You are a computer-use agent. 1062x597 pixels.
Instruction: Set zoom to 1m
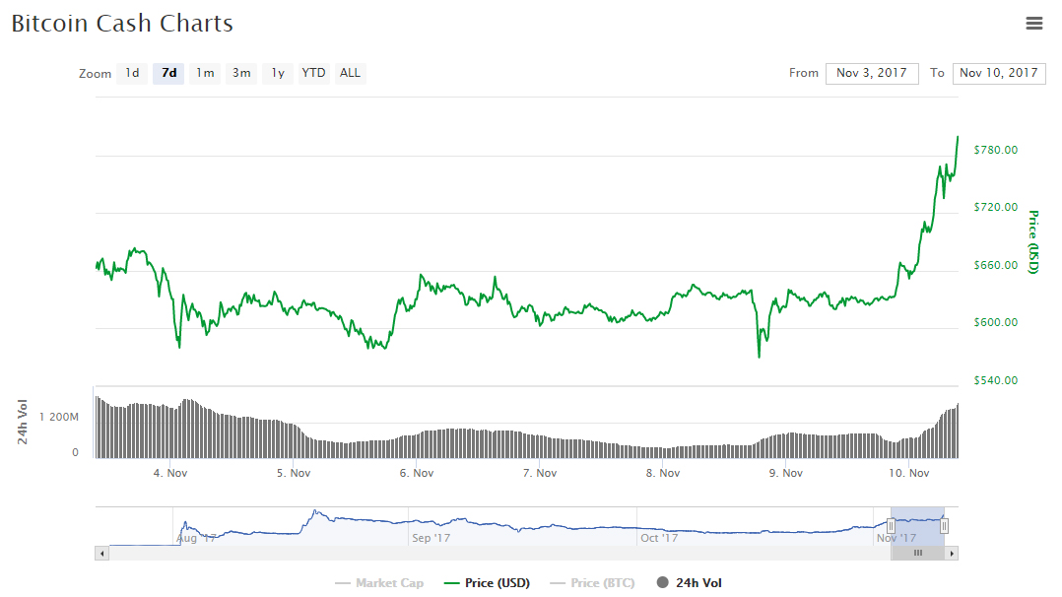[x=205, y=73]
